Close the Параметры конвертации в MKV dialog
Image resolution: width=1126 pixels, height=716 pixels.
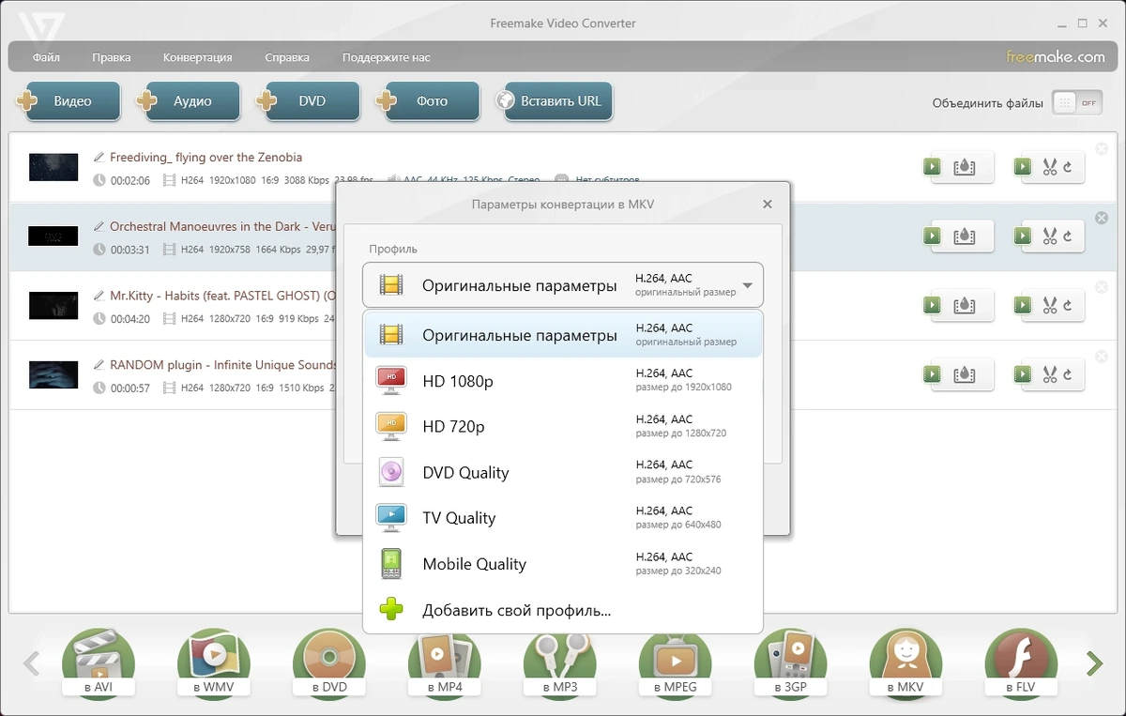point(768,204)
